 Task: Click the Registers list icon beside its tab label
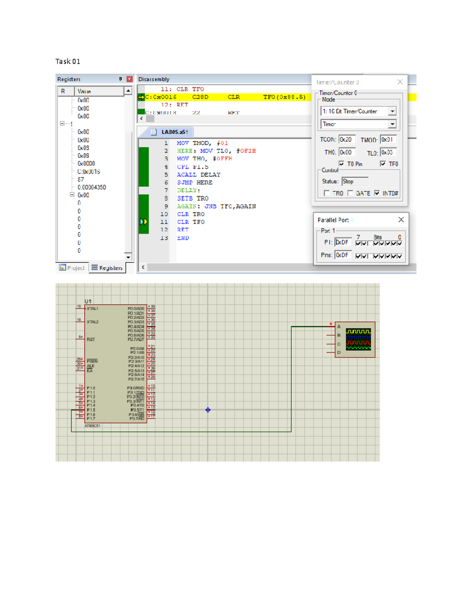point(94,268)
